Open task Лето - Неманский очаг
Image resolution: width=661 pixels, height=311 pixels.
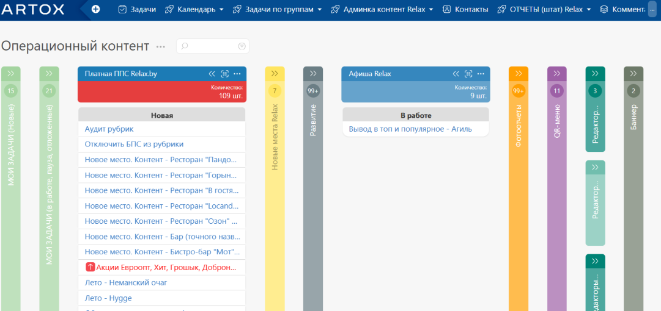[125, 283]
